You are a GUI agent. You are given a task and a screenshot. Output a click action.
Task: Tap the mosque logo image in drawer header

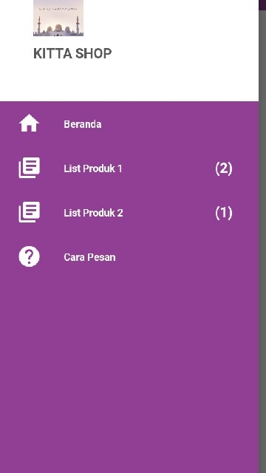58,18
